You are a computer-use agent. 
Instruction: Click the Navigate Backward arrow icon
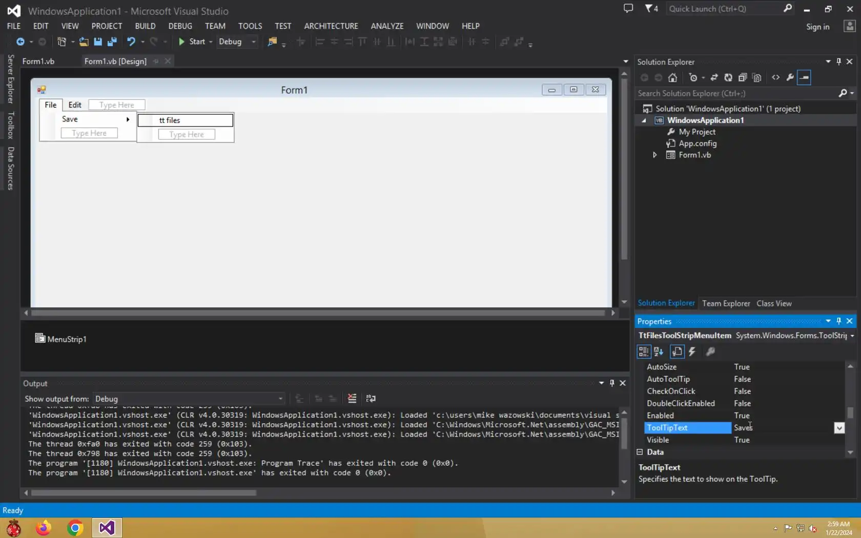(x=20, y=42)
